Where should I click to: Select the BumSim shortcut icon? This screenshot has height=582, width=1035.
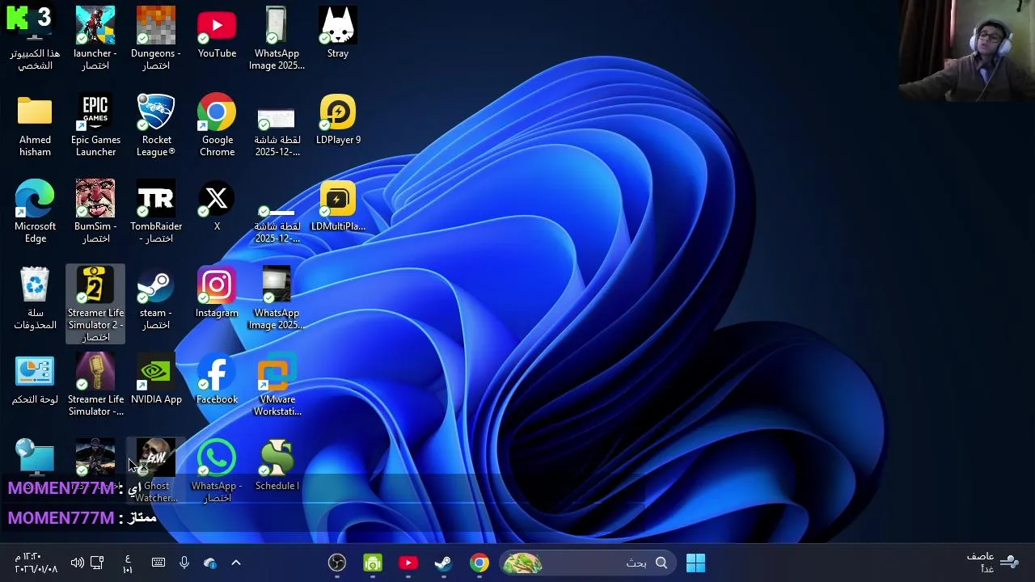pyautogui.click(x=95, y=212)
